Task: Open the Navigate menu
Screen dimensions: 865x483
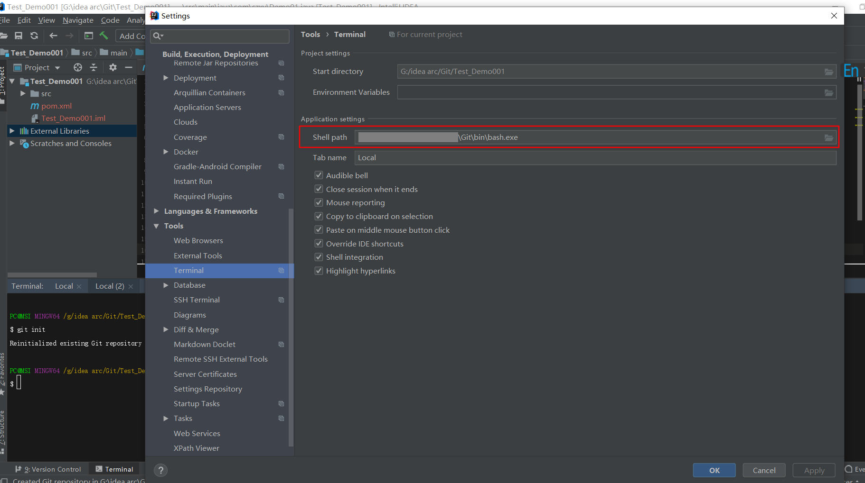Action: [x=78, y=20]
